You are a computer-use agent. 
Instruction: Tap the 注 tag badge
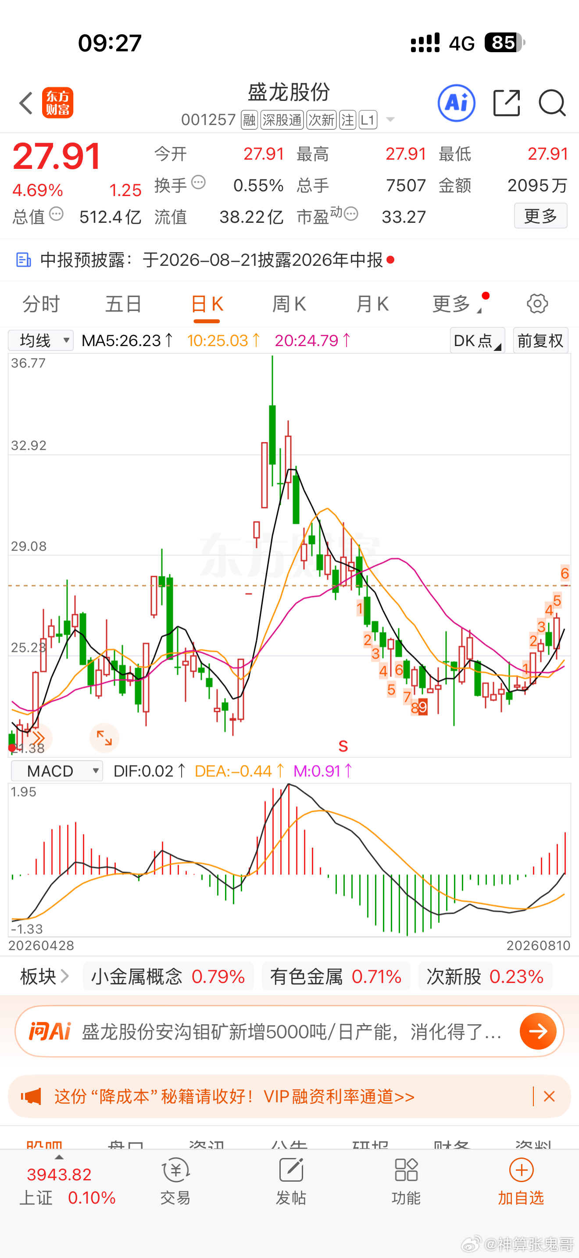347,120
